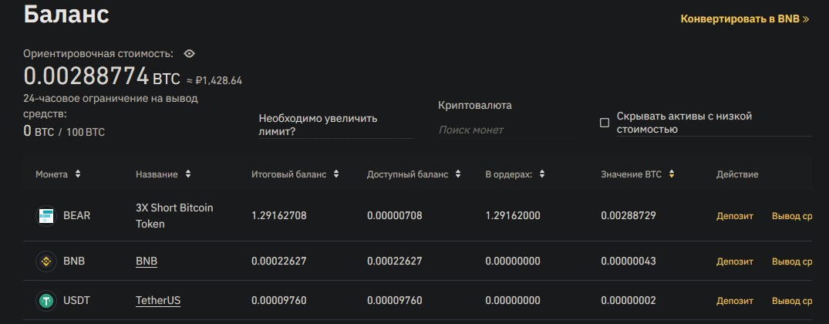This screenshot has width=829, height=324.
Task: Open the BNB name link
Action: (147, 261)
